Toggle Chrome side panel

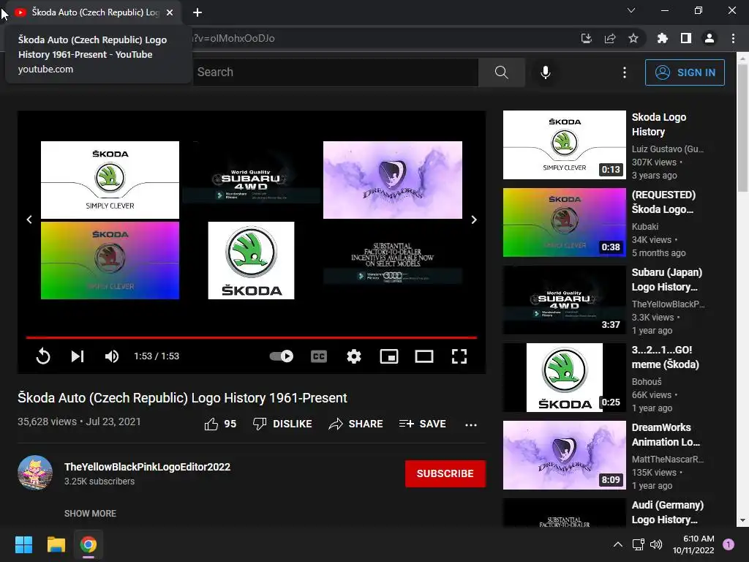point(686,38)
